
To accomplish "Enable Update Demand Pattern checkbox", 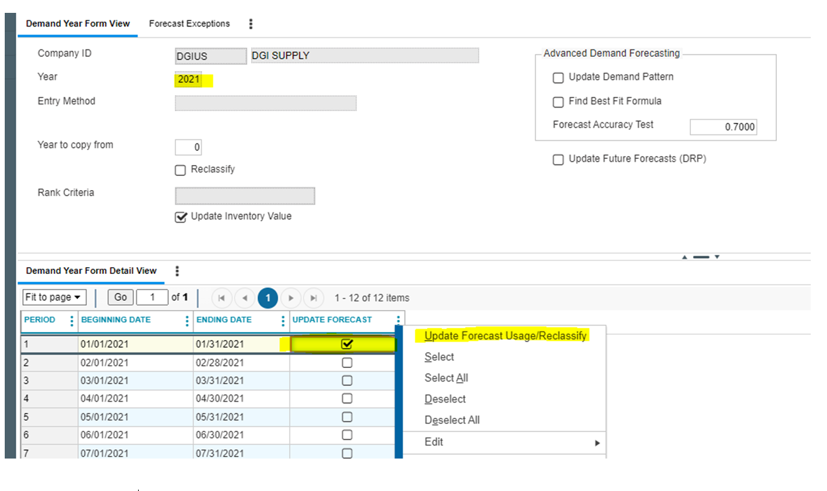I will tap(558, 78).
